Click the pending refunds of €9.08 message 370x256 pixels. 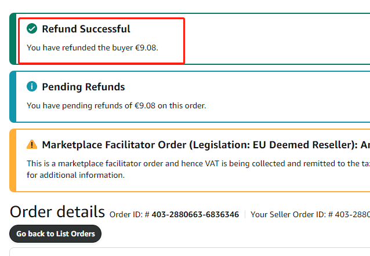117,105
